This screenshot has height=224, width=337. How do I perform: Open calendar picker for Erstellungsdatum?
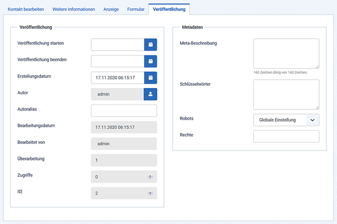pos(151,77)
